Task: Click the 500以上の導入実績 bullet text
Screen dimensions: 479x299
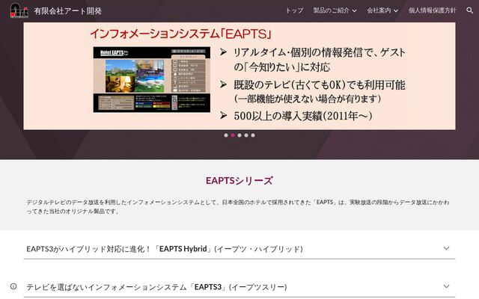Action: pyautogui.click(x=303, y=116)
